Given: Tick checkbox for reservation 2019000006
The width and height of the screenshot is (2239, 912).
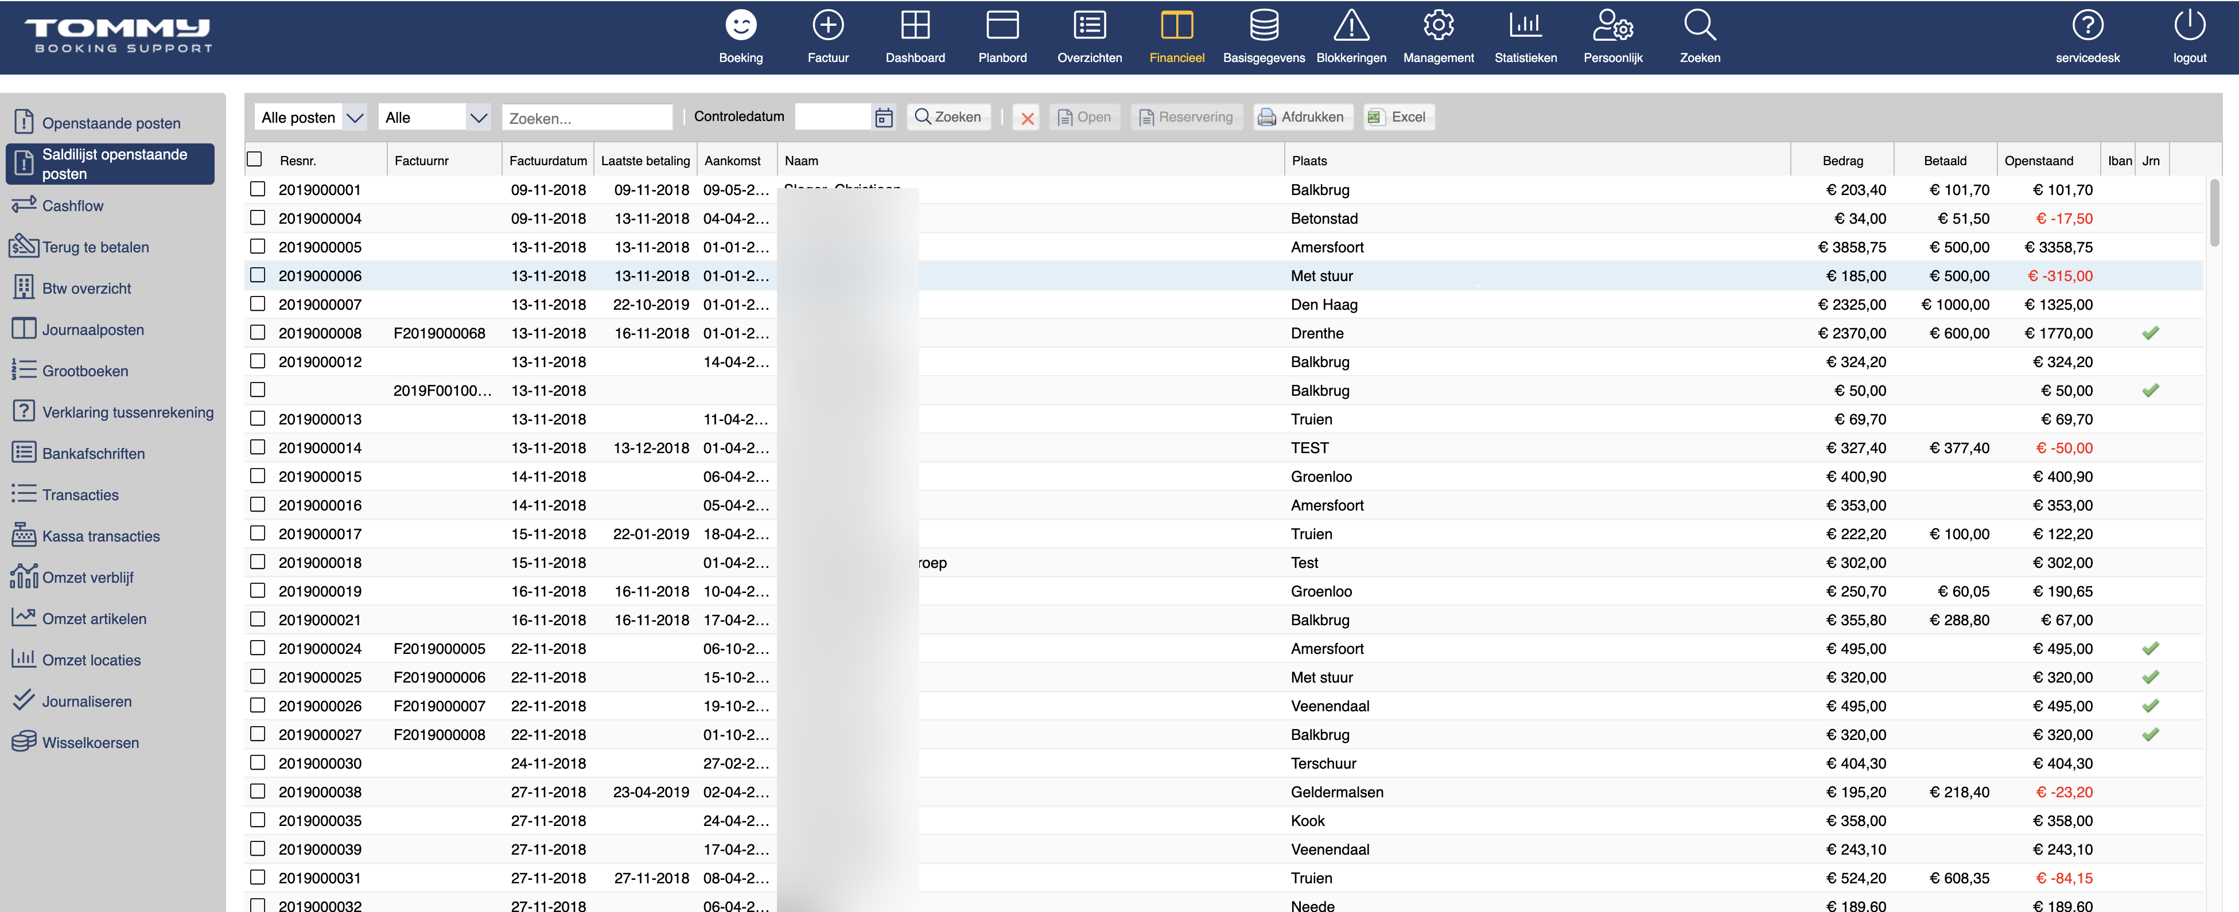Looking at the screenshot, I should pos(257,275).
